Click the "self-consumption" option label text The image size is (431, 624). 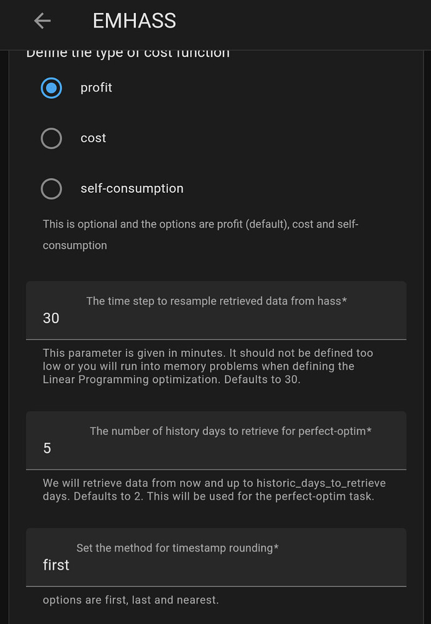click(132, 188)
